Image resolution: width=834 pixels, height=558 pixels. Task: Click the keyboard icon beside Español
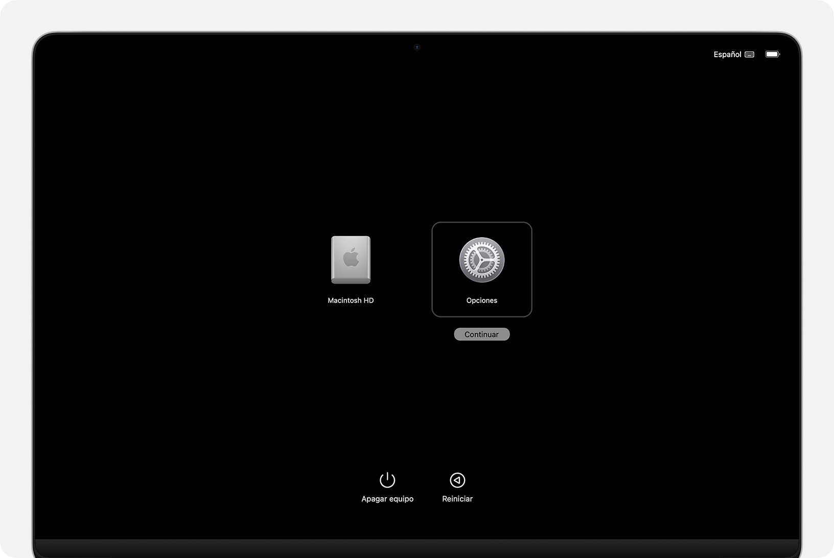click(x=749, y=54)
